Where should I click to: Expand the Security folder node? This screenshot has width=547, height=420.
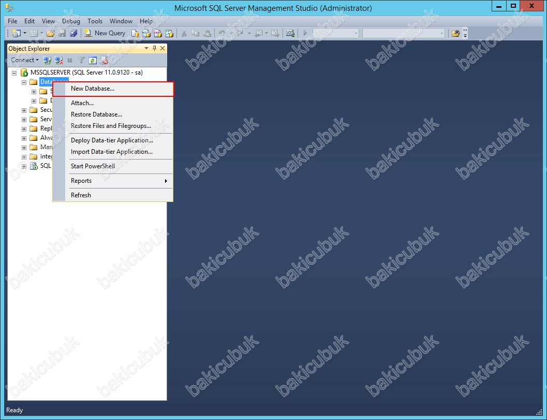click(x=24, y=110)
